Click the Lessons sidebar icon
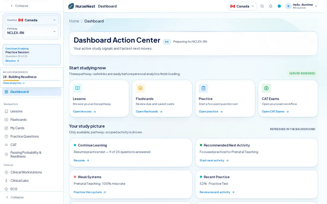This screenshot has width=327, height=204. [6, 111]
